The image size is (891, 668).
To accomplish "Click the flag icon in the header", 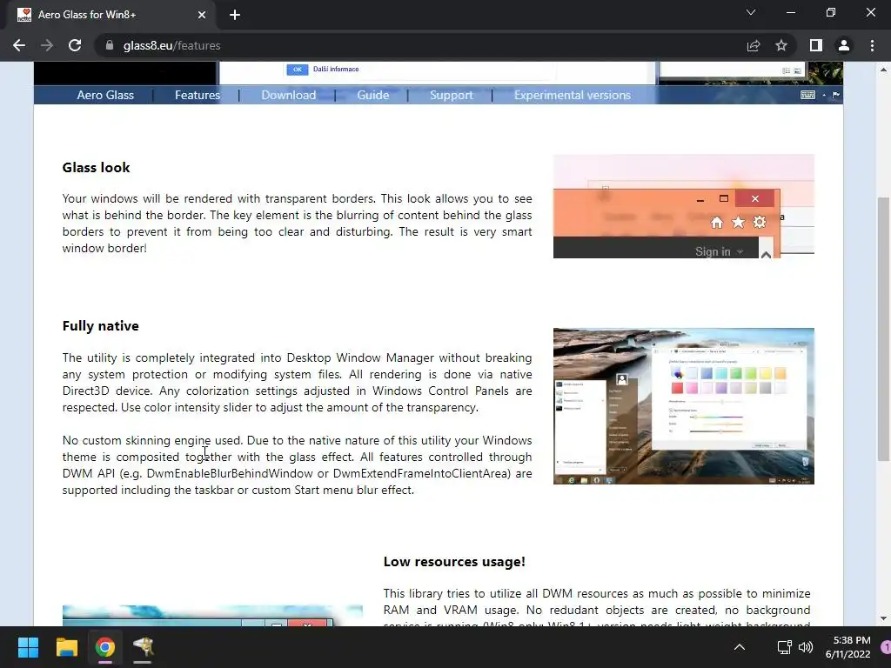I will click(x=836, y=95).
